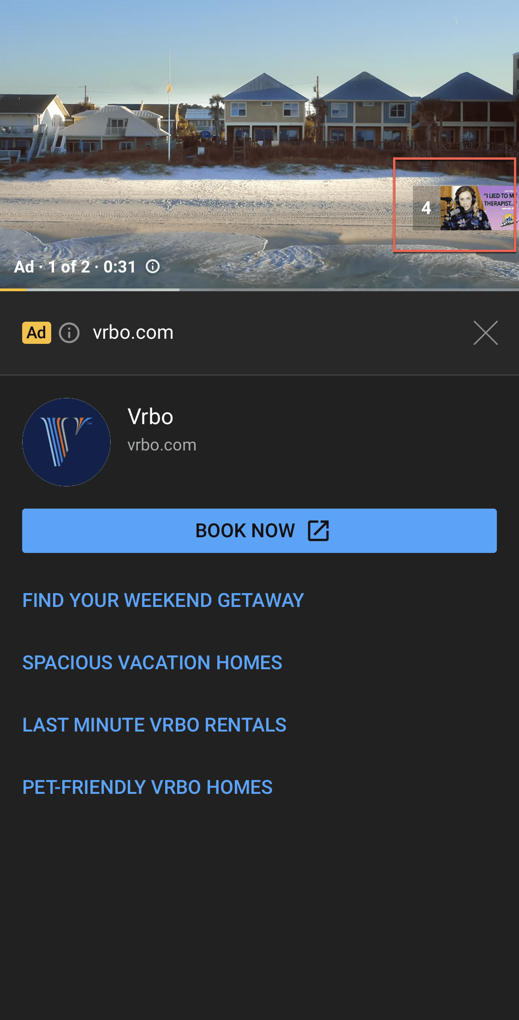
Task: Tap the advertiser name Vrbo
Action: pos(150,416)
